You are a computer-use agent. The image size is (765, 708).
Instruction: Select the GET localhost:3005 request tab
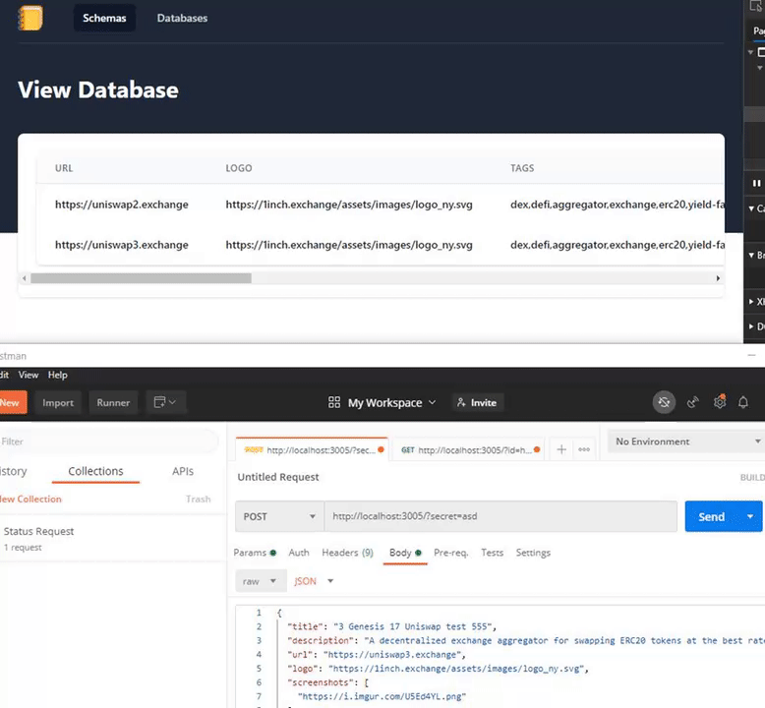pos(468,450)
